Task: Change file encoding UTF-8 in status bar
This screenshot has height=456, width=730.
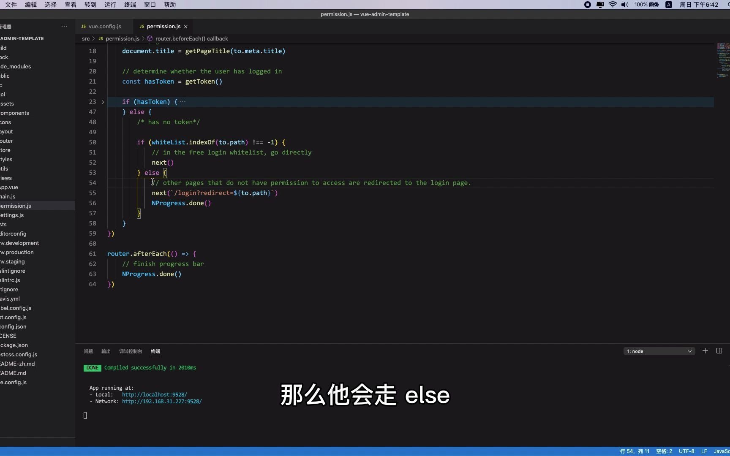Action: (x=686, y=451)
